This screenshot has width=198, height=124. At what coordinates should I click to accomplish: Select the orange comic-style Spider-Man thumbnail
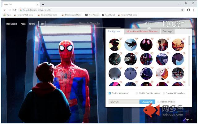(x=178, y=45)
